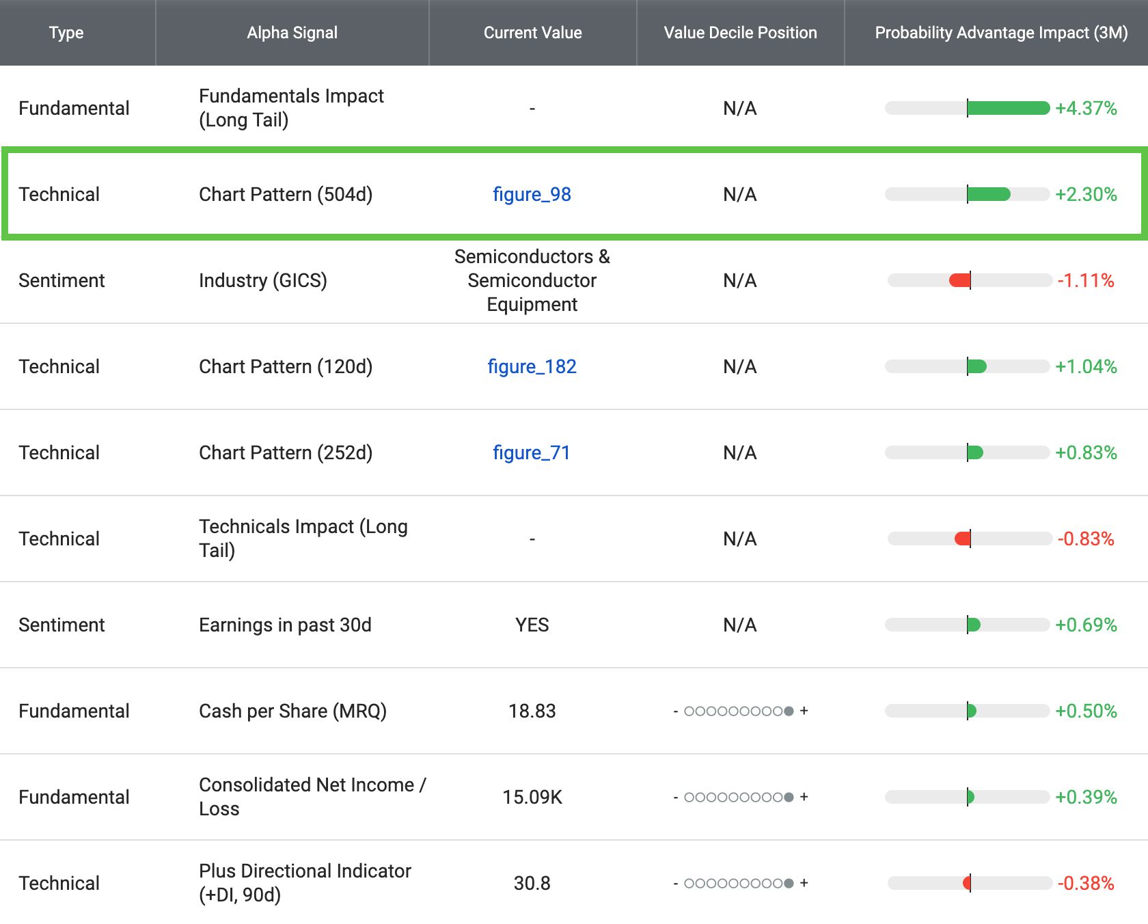Select the Cash per Share (MRQ) signal
This screenshot has width=1148, height=924.
coord(292,711)
